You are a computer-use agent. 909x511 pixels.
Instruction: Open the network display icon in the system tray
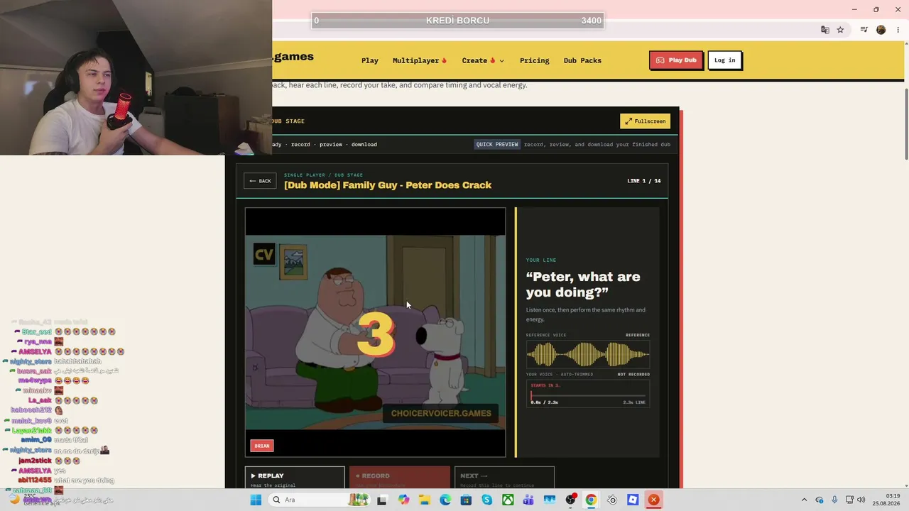click(849, 500)
